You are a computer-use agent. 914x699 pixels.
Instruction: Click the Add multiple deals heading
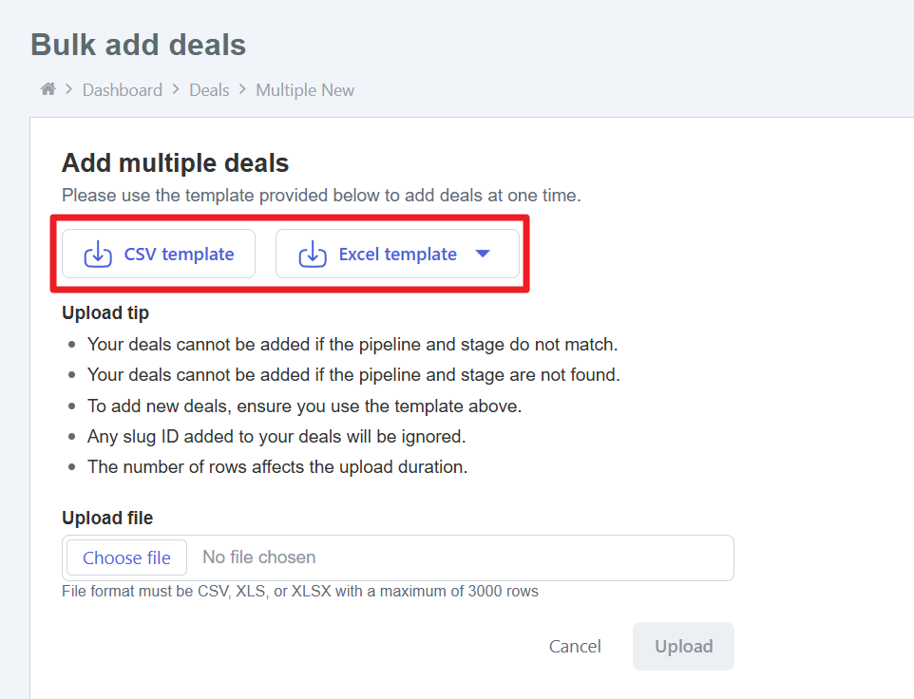175,163
